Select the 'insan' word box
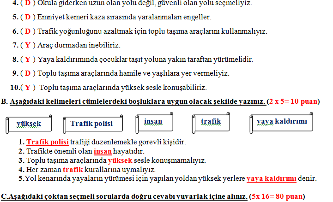Screen dimensions: 333x202 click(153, 122)
